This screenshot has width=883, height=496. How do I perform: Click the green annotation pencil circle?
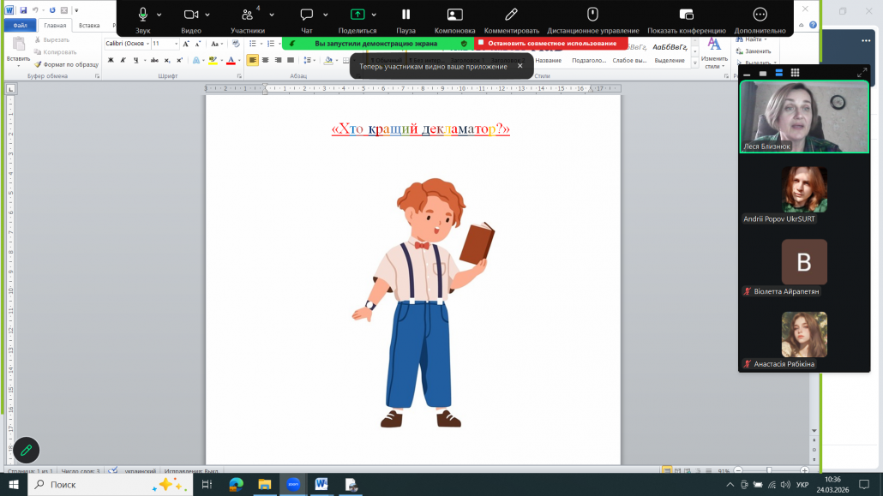(26, 449)
